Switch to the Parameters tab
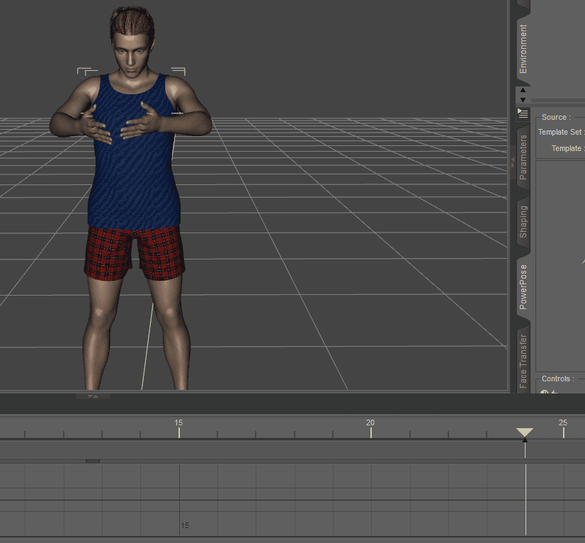The image size is (585, 543). (x=523, y=157)
